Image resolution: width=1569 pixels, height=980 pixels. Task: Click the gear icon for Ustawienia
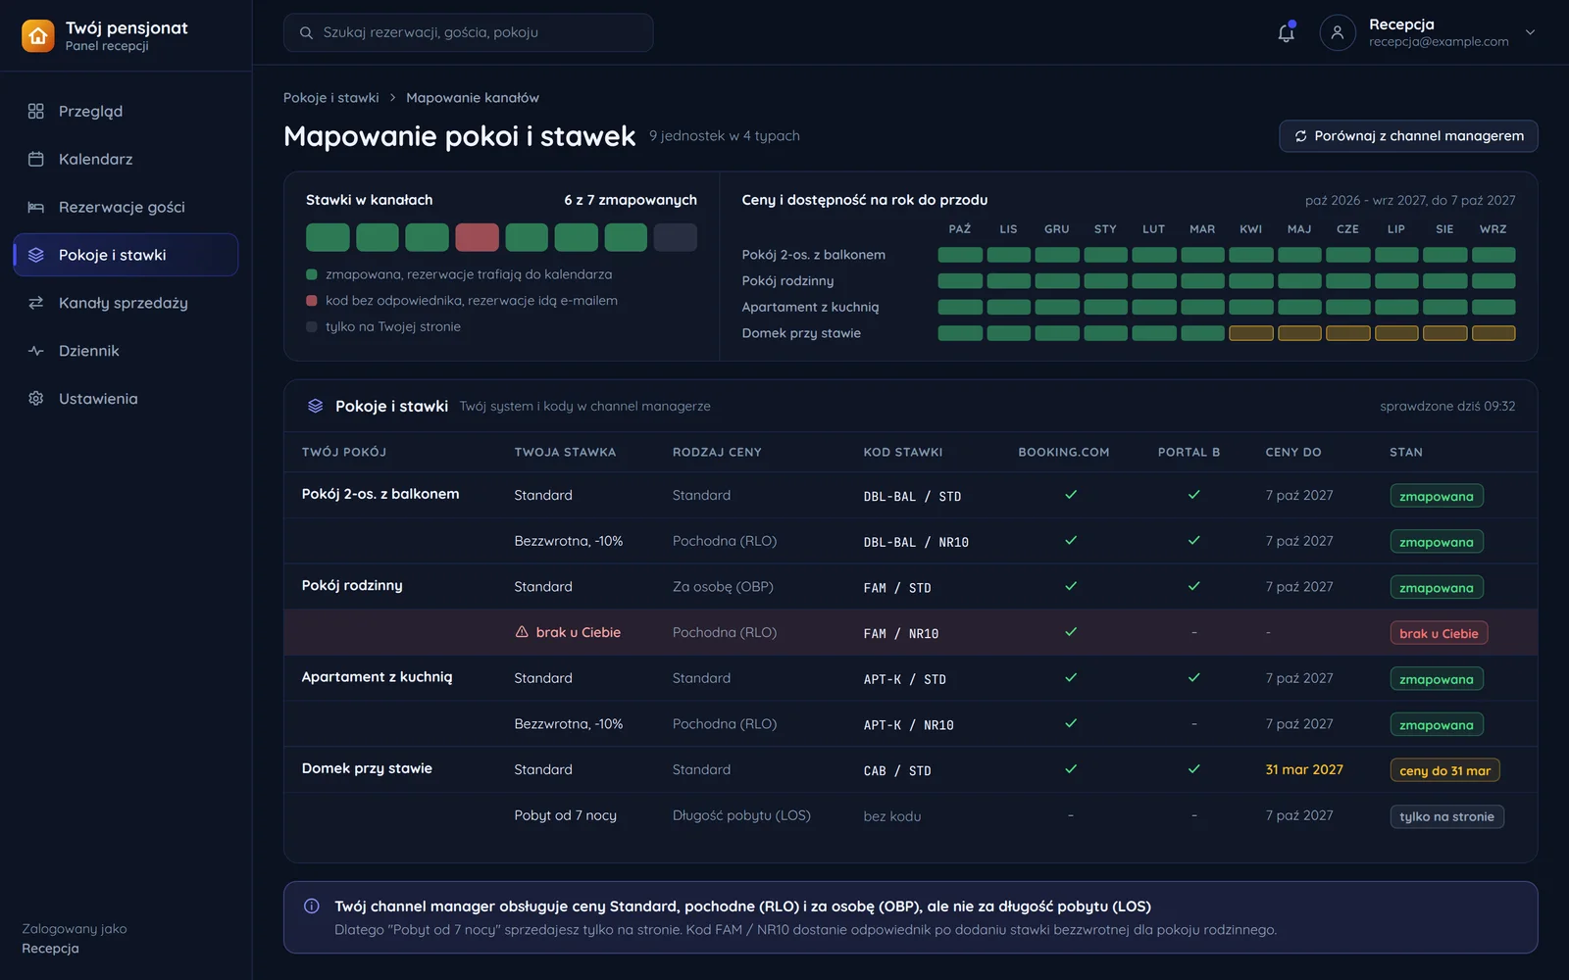[x=36, y=399]
